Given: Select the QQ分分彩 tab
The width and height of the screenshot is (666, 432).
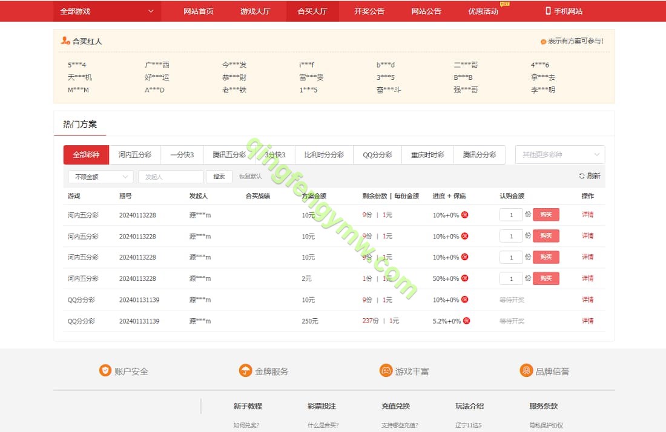Looking at the screenshot, I should [x=377, y=154].
